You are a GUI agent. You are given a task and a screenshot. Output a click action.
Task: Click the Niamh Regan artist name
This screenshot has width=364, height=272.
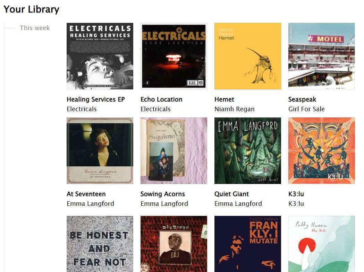point(235,109)
